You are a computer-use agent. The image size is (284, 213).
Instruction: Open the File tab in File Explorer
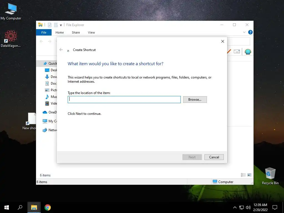click(x=44, y=32)
